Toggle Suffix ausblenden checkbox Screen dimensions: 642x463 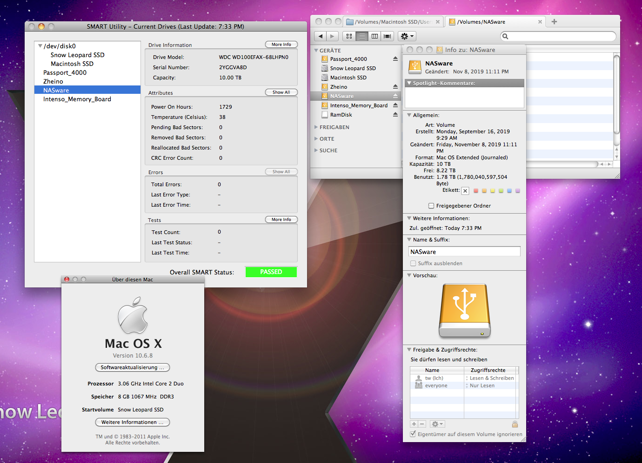click(x=413, y=263)
